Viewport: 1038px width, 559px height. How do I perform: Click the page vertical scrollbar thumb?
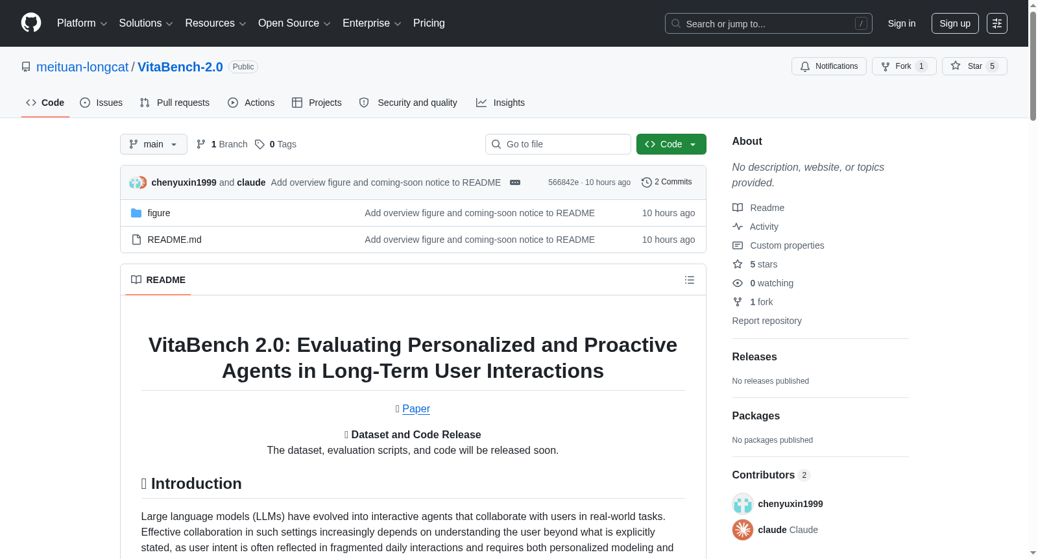(x=1033, y=65)
